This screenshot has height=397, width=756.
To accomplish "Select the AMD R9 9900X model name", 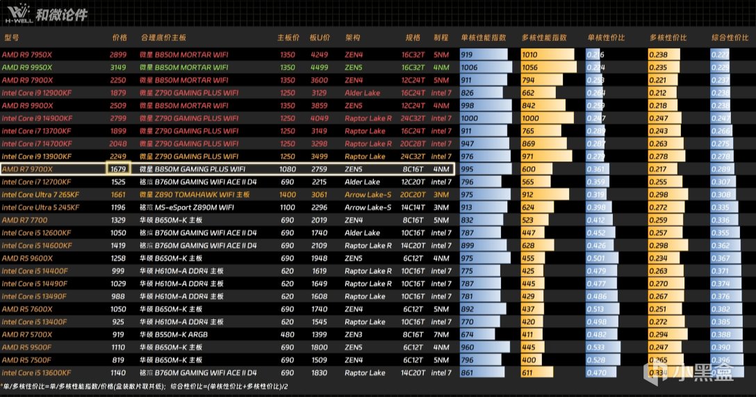I will [x=28, y=106].
